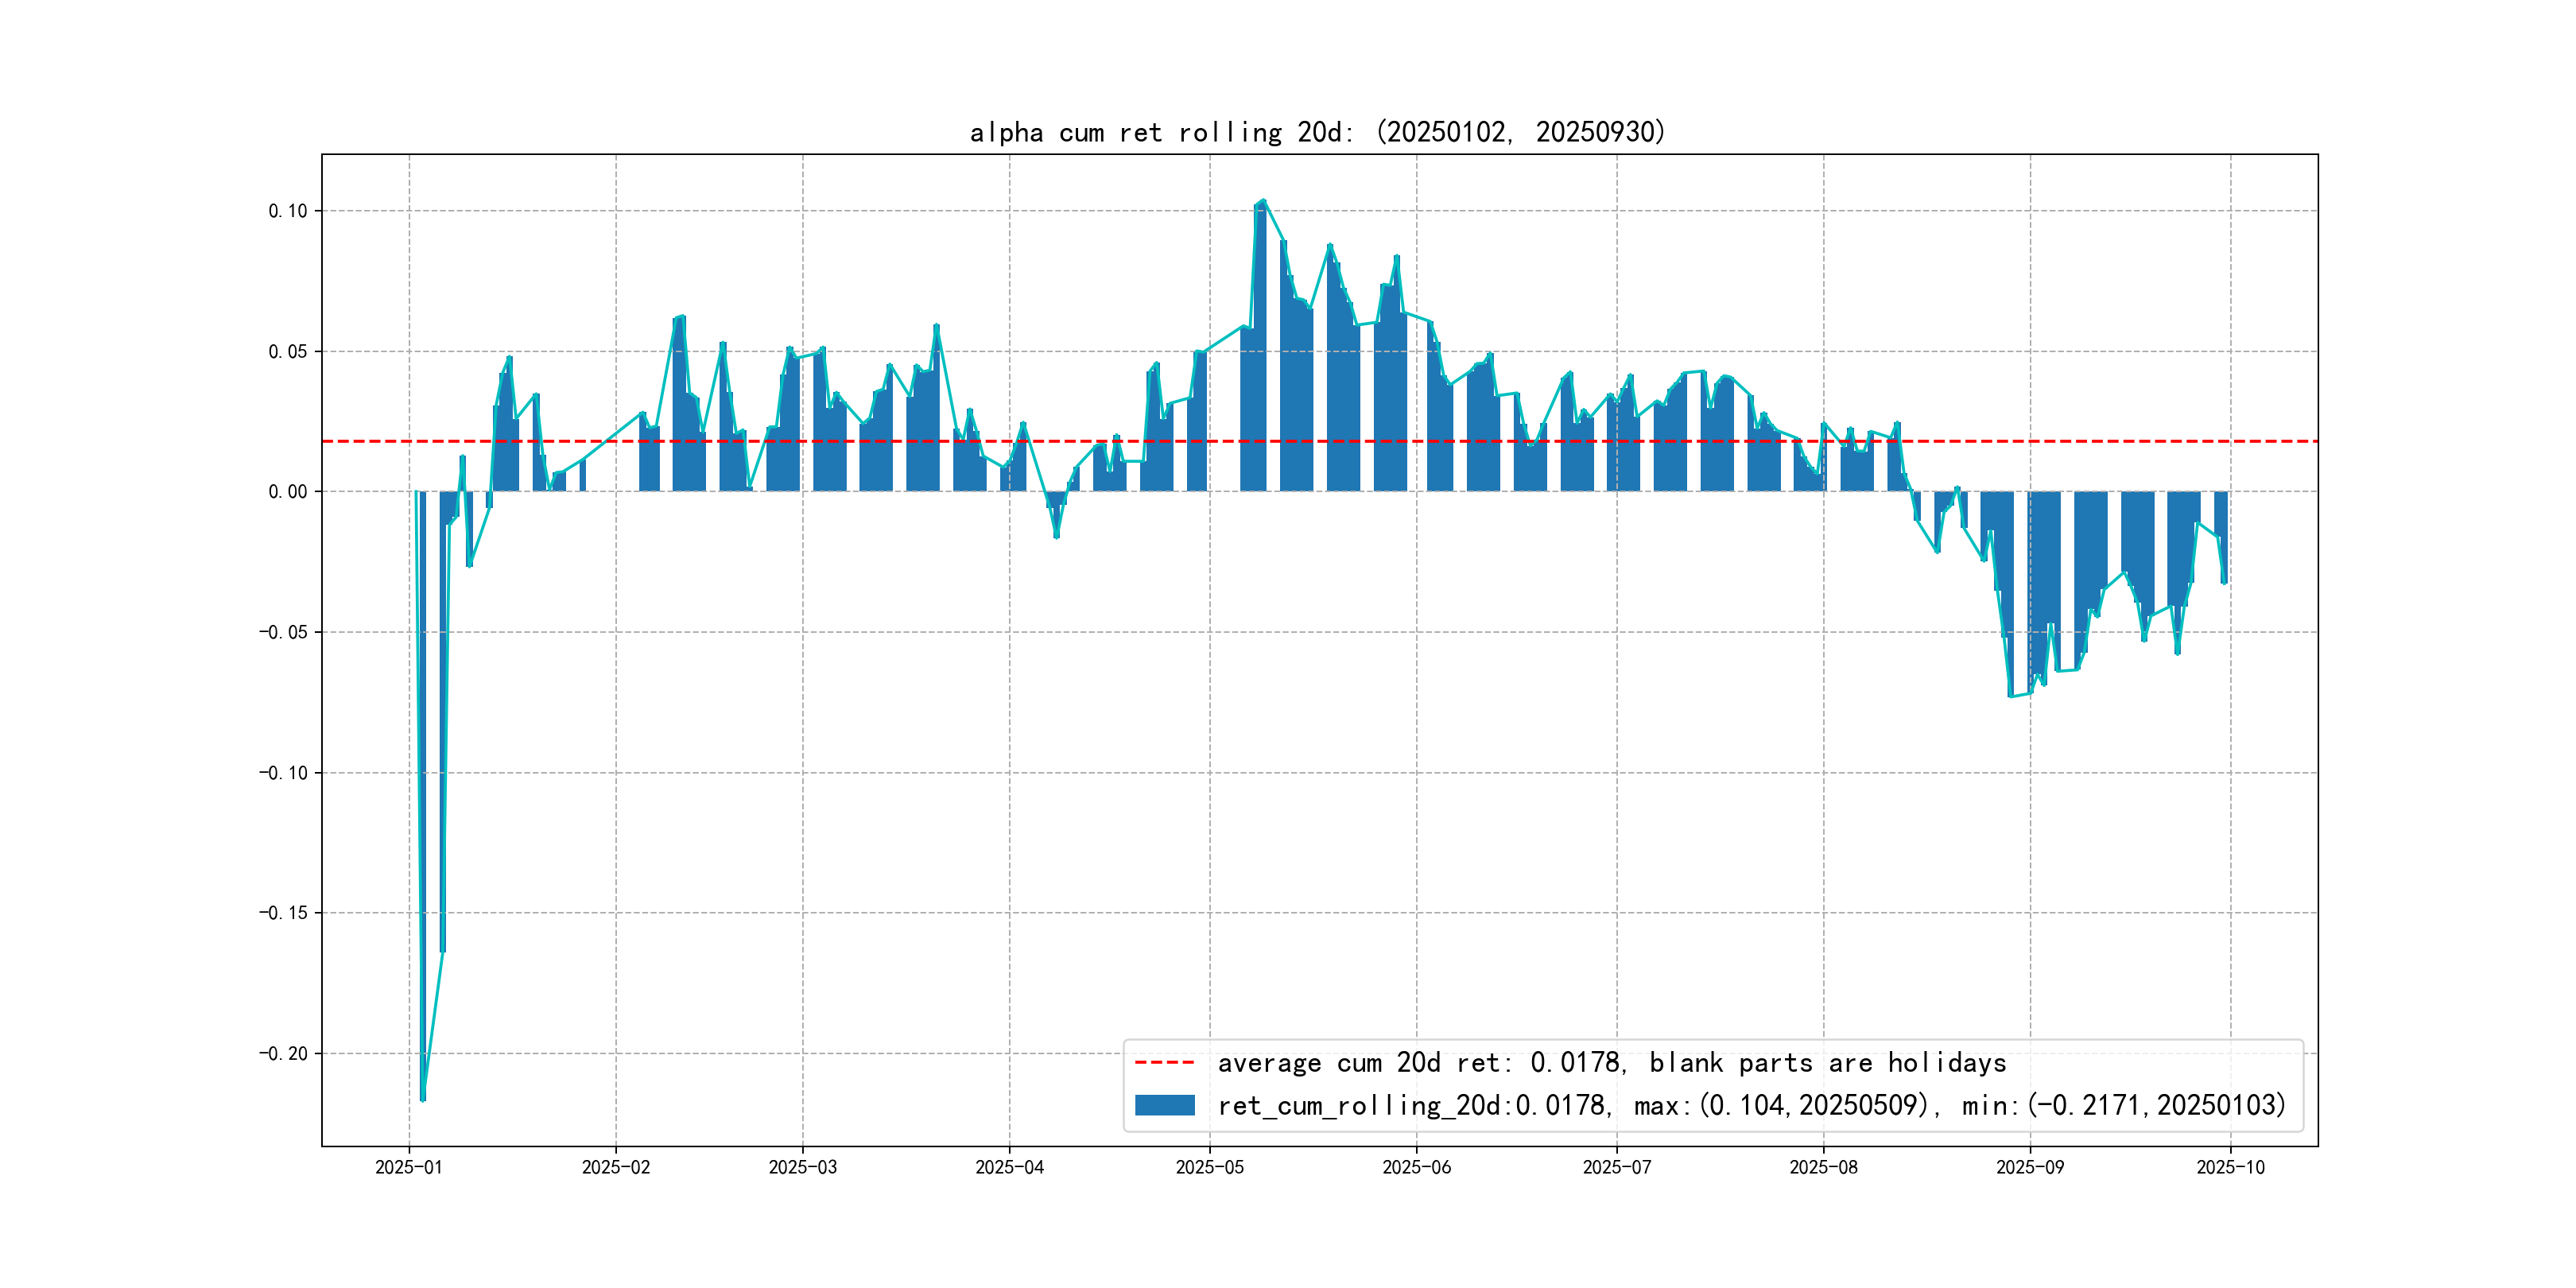This screenshot has width=2576, height=1288.
Task: Click the 2025-03 x-axis tick label
Action: coord(802,1167)
